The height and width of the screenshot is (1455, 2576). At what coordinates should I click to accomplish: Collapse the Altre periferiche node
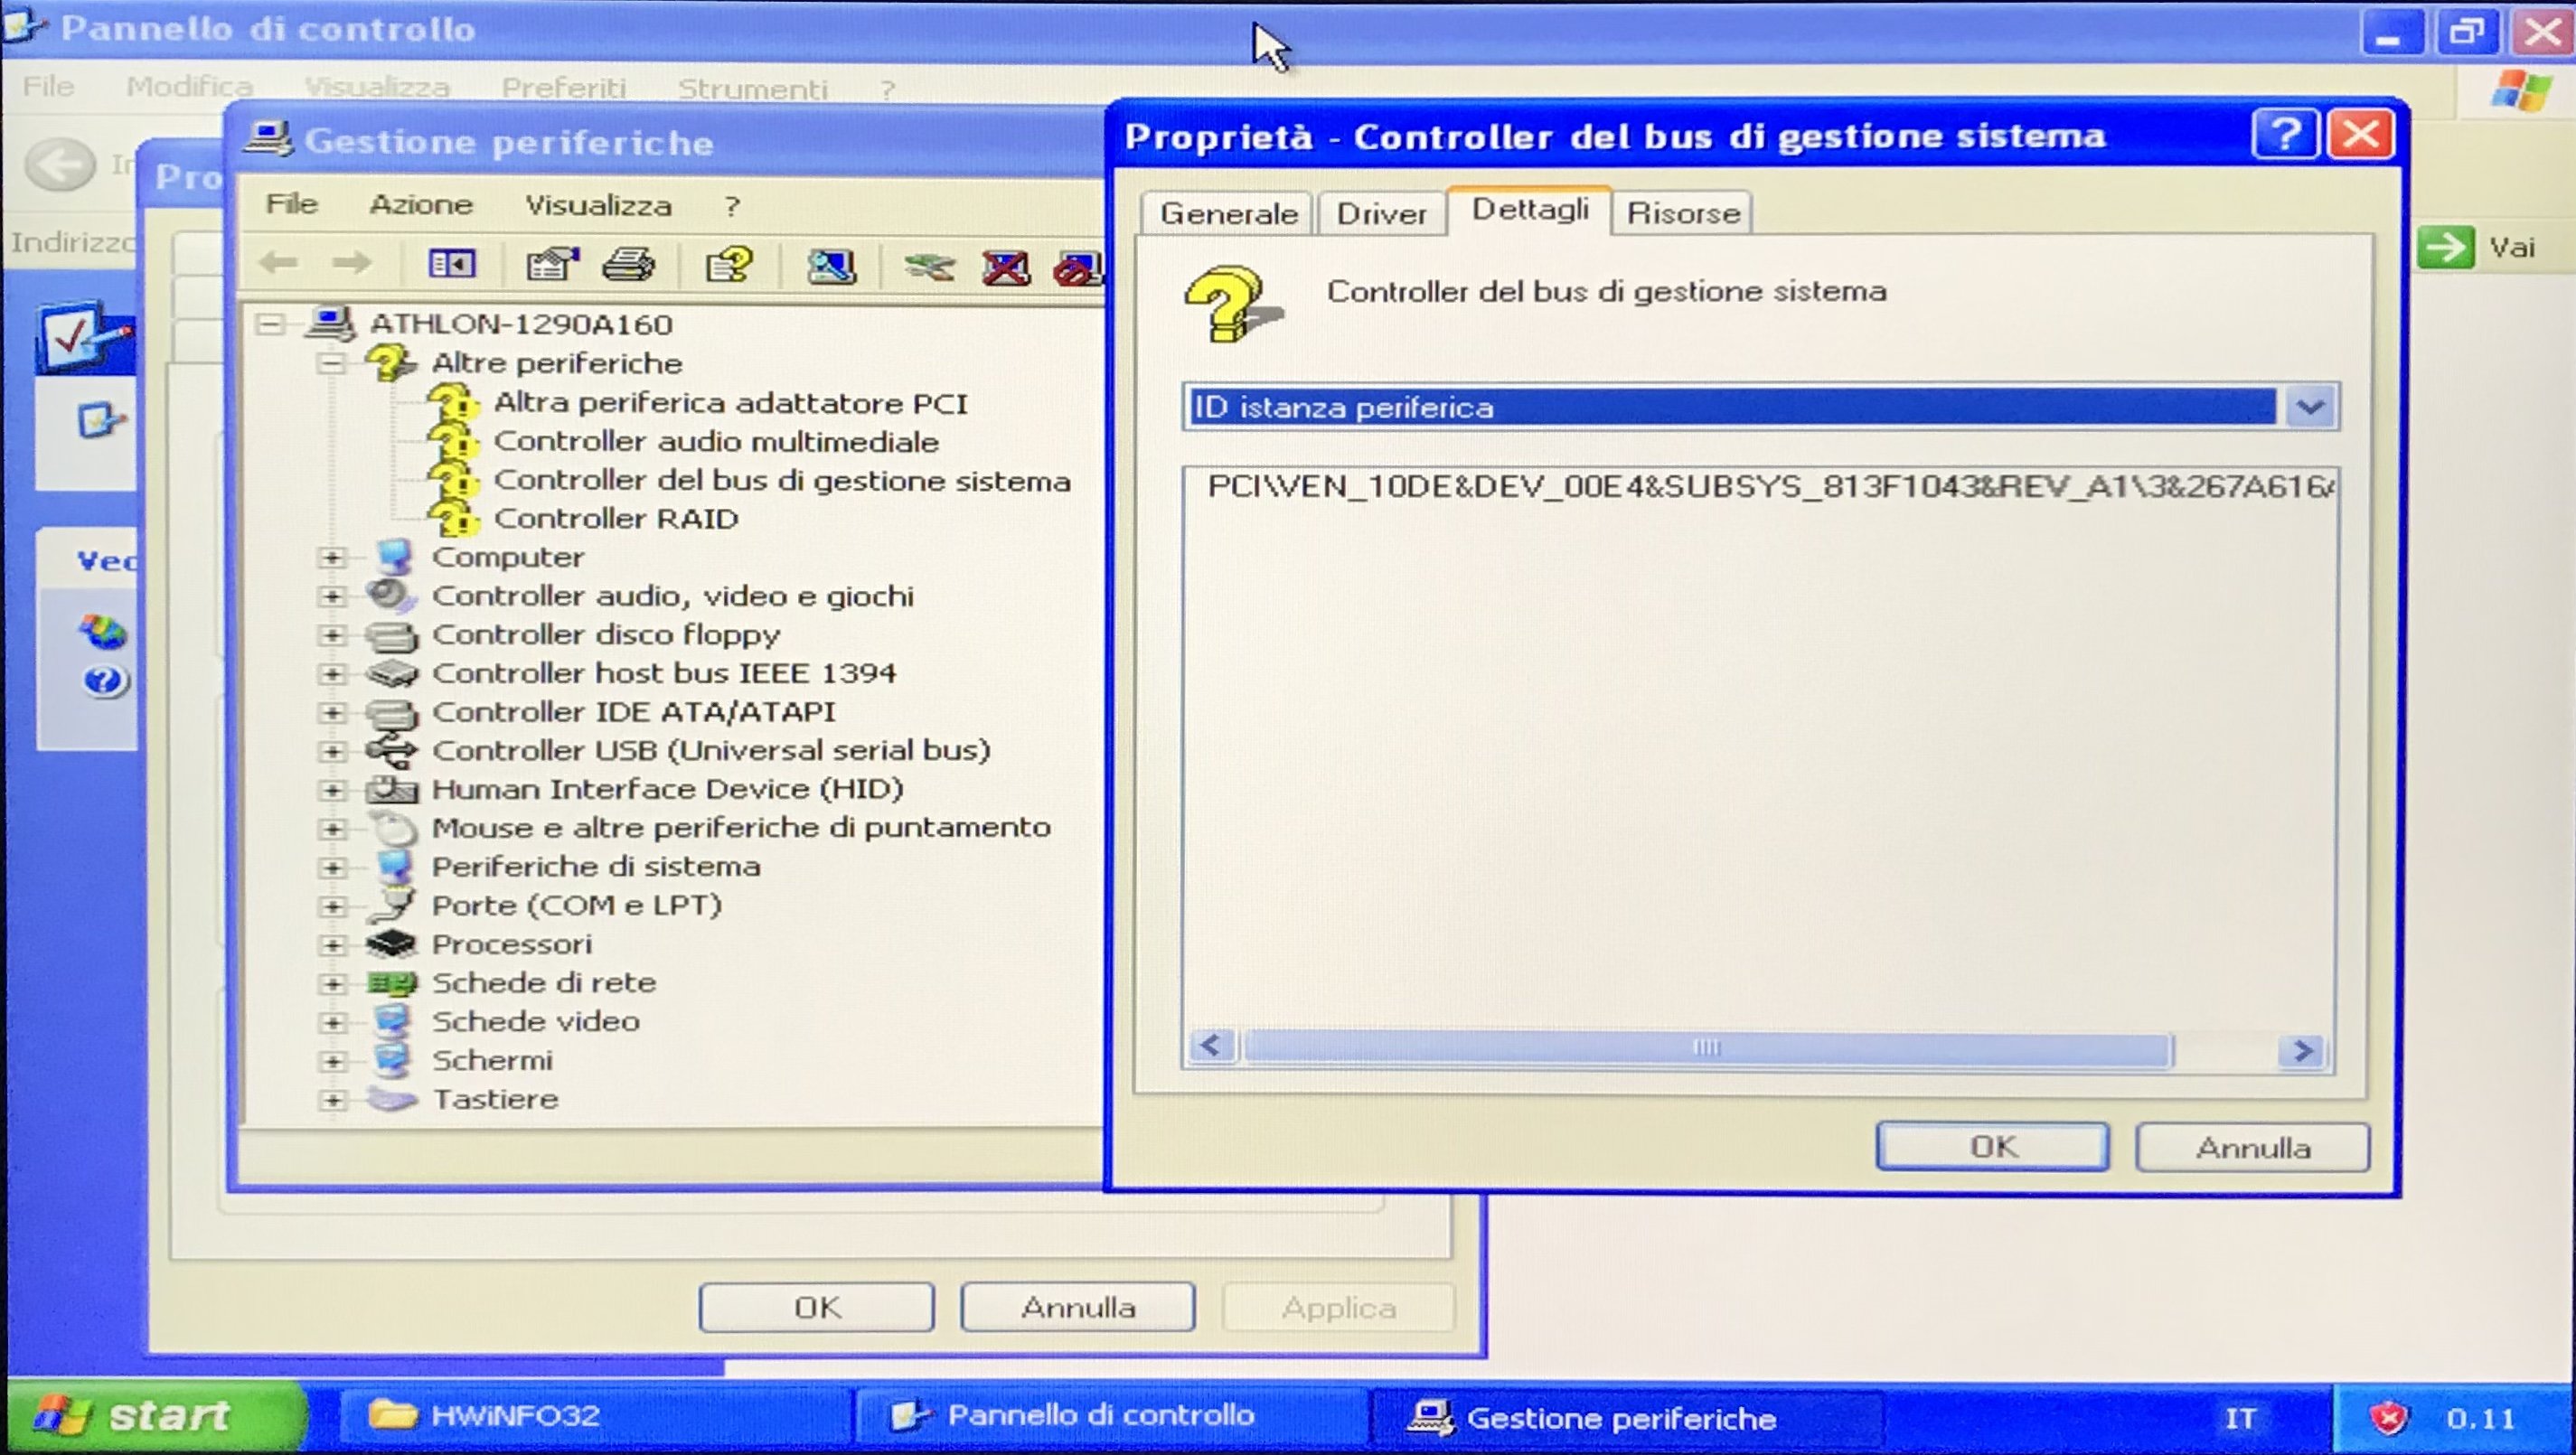332,363
